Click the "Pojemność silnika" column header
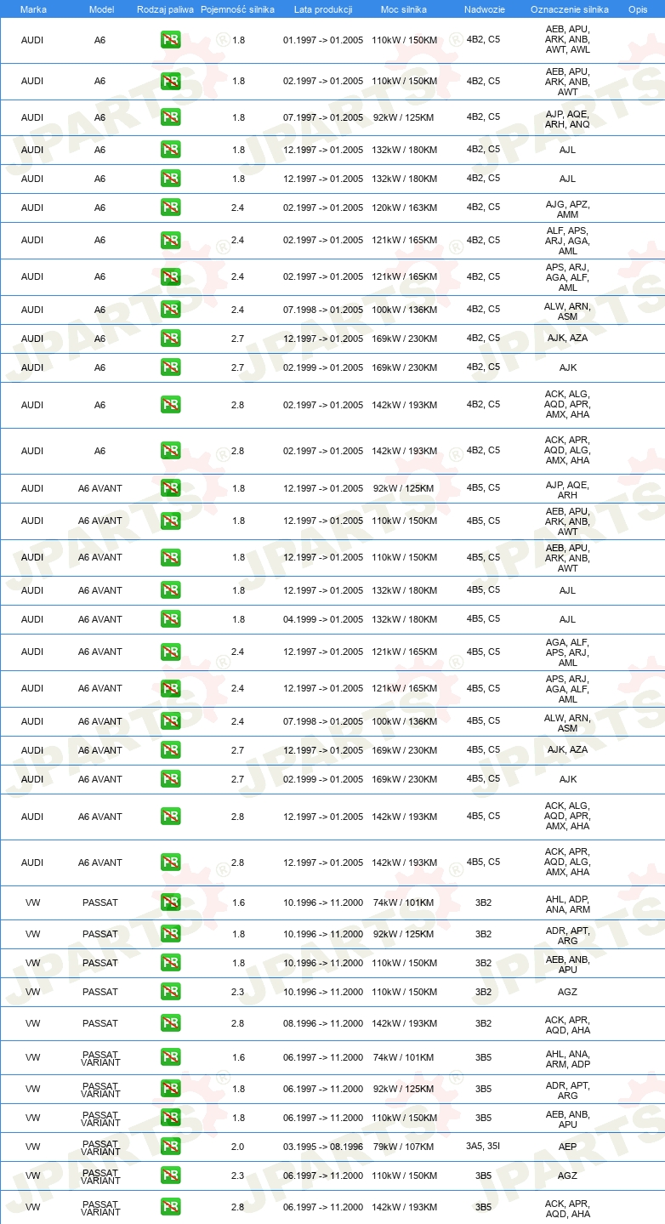The image size is (665, 1224). [x=237, y=9]
